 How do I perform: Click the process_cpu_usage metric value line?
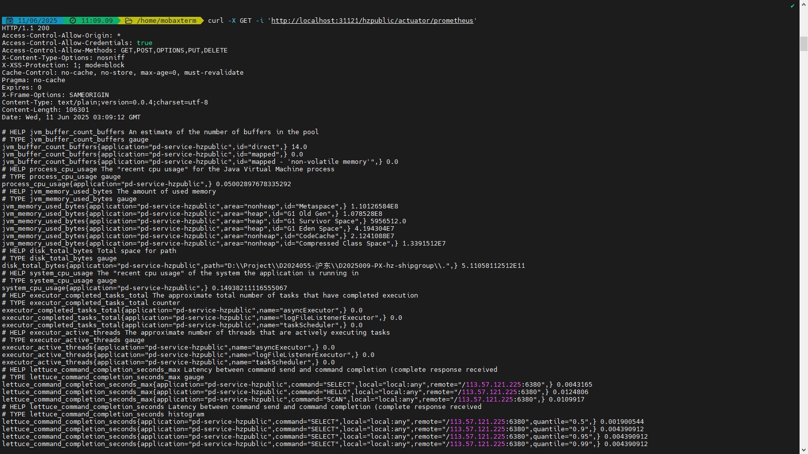[x=146, y=184]
